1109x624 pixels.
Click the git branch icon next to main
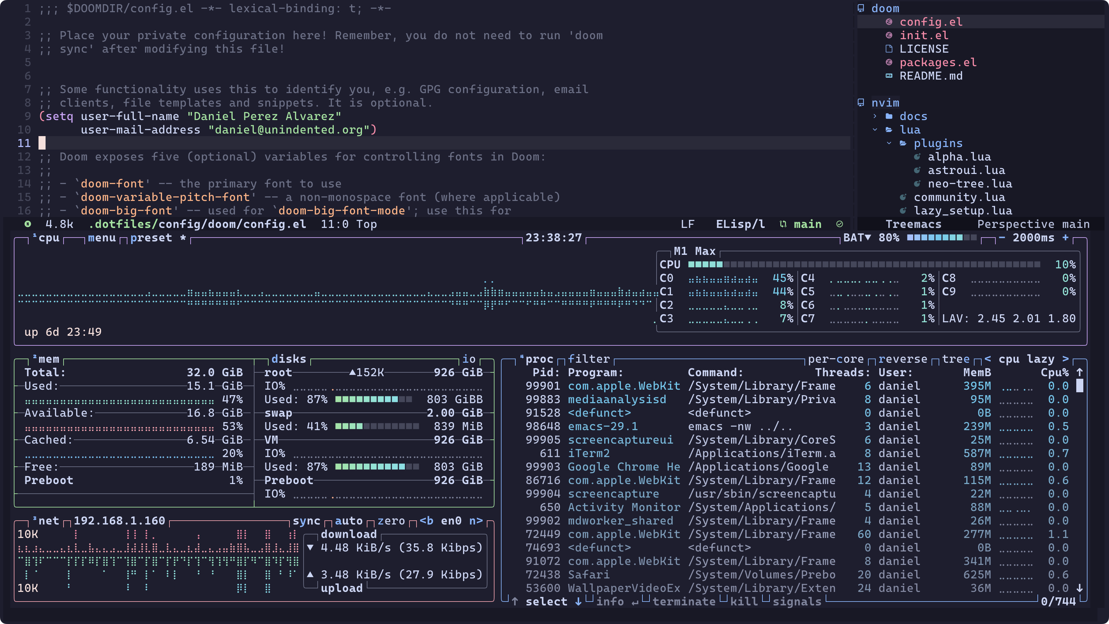point(783,224)
